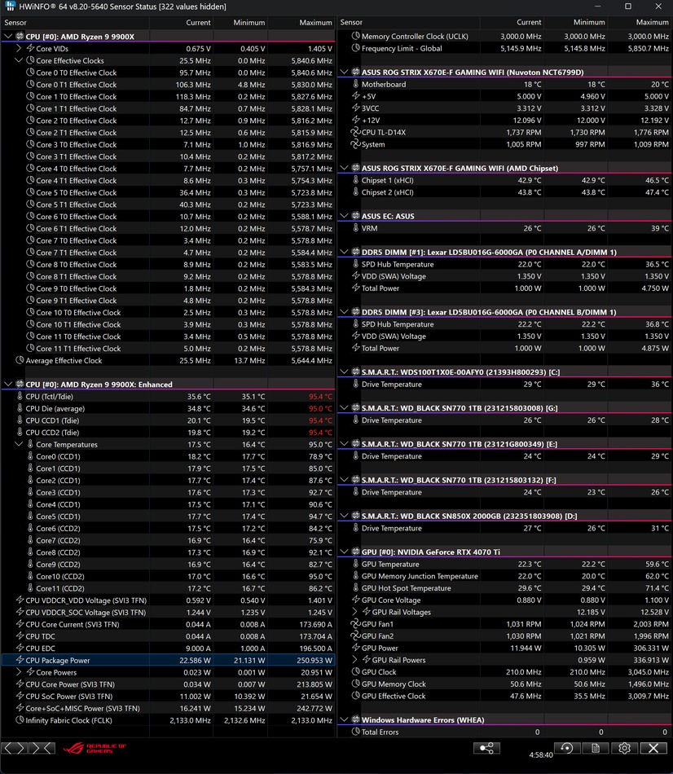Open sensor settings gear button
This screenshot has width=673, height=774.
624,748
